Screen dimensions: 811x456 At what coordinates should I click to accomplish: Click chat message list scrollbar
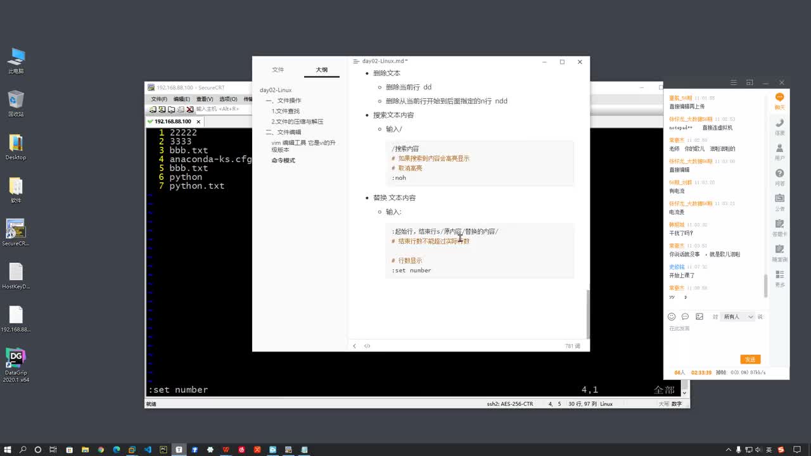coord(766,285)
